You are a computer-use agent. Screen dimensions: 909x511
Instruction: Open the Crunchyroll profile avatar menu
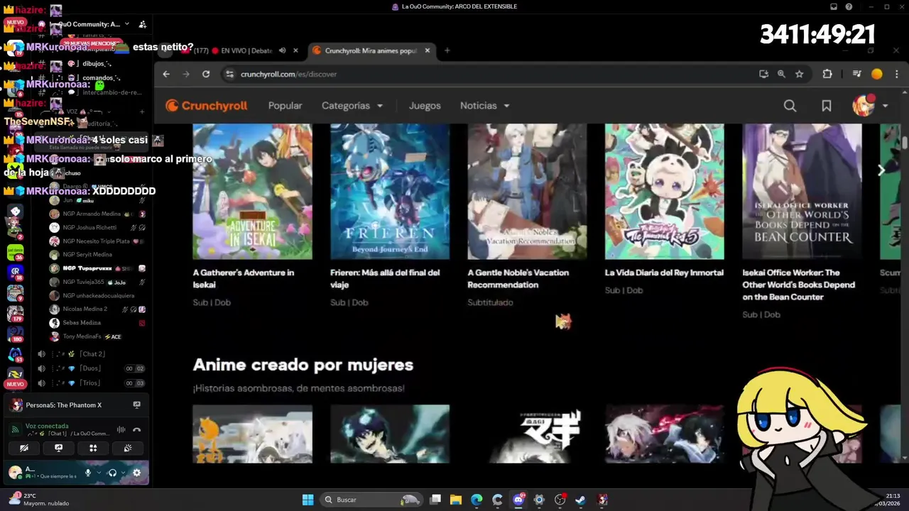pyautogui.click(x=864, y=106)
